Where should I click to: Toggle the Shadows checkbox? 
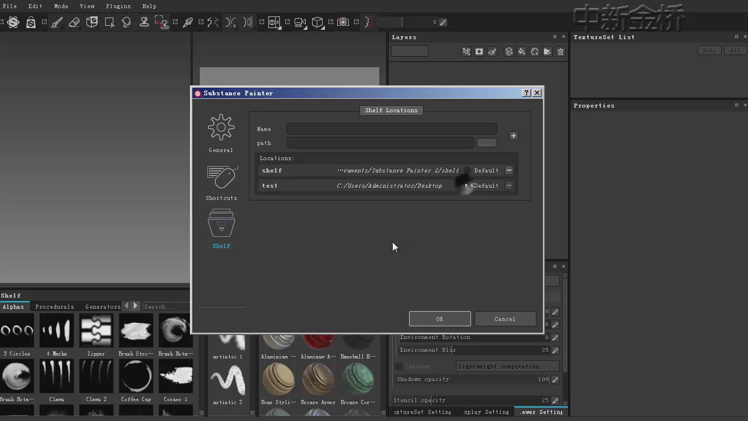[399, 367]
